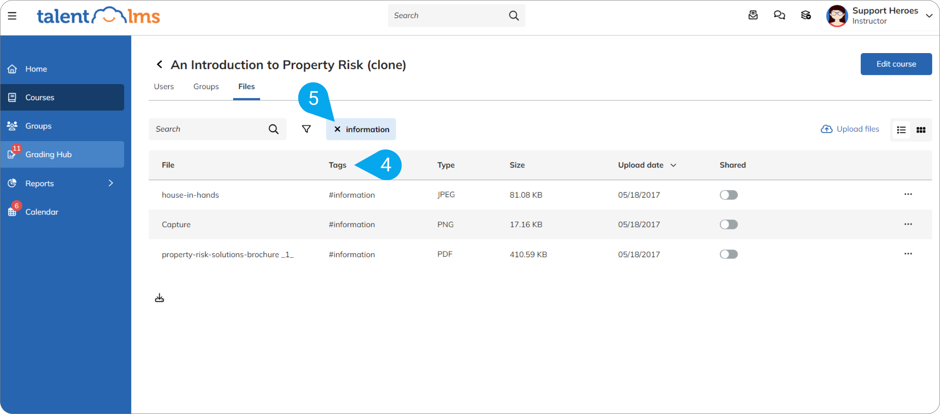Click the Type column header
This screenshot has width=940, height=414.
pos(446,165)
